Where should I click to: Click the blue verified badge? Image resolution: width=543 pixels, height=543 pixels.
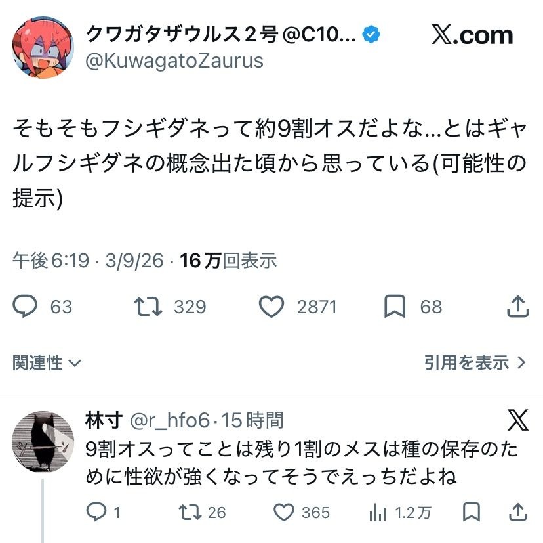point(373,34)
